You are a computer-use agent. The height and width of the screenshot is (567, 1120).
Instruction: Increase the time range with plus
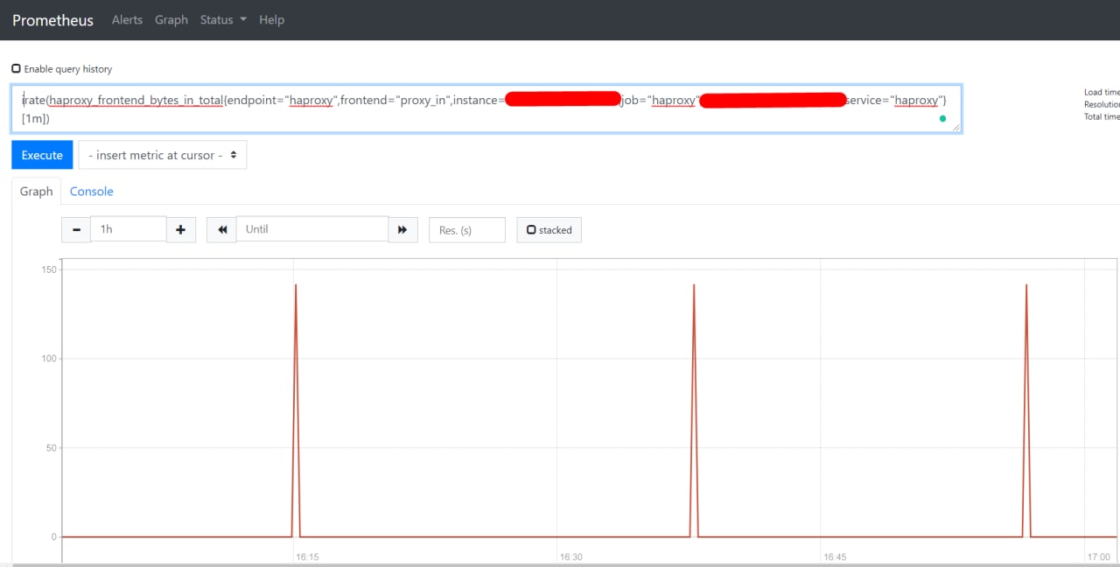click(x=181, y=229)
